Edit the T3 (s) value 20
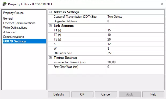Viewport: 166px width, 99px height. (135, 39)
